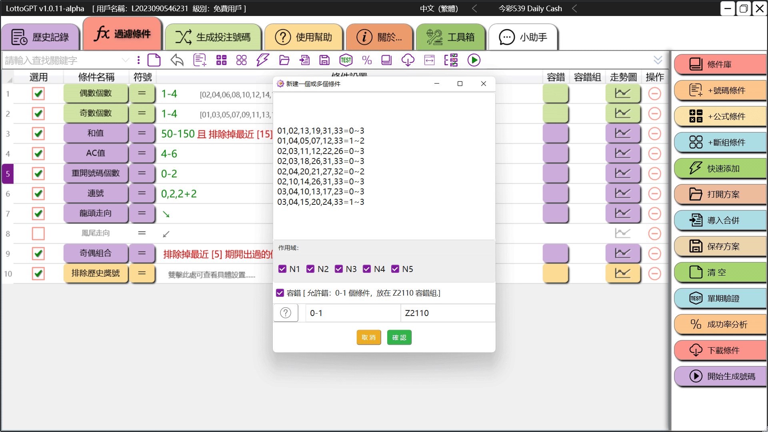This screenshot has height=432, width=768.
Task: Open the 工具箱 tab
Action: [x=451, y=37]
